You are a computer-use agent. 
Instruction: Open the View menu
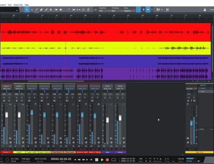pos(10,5)
